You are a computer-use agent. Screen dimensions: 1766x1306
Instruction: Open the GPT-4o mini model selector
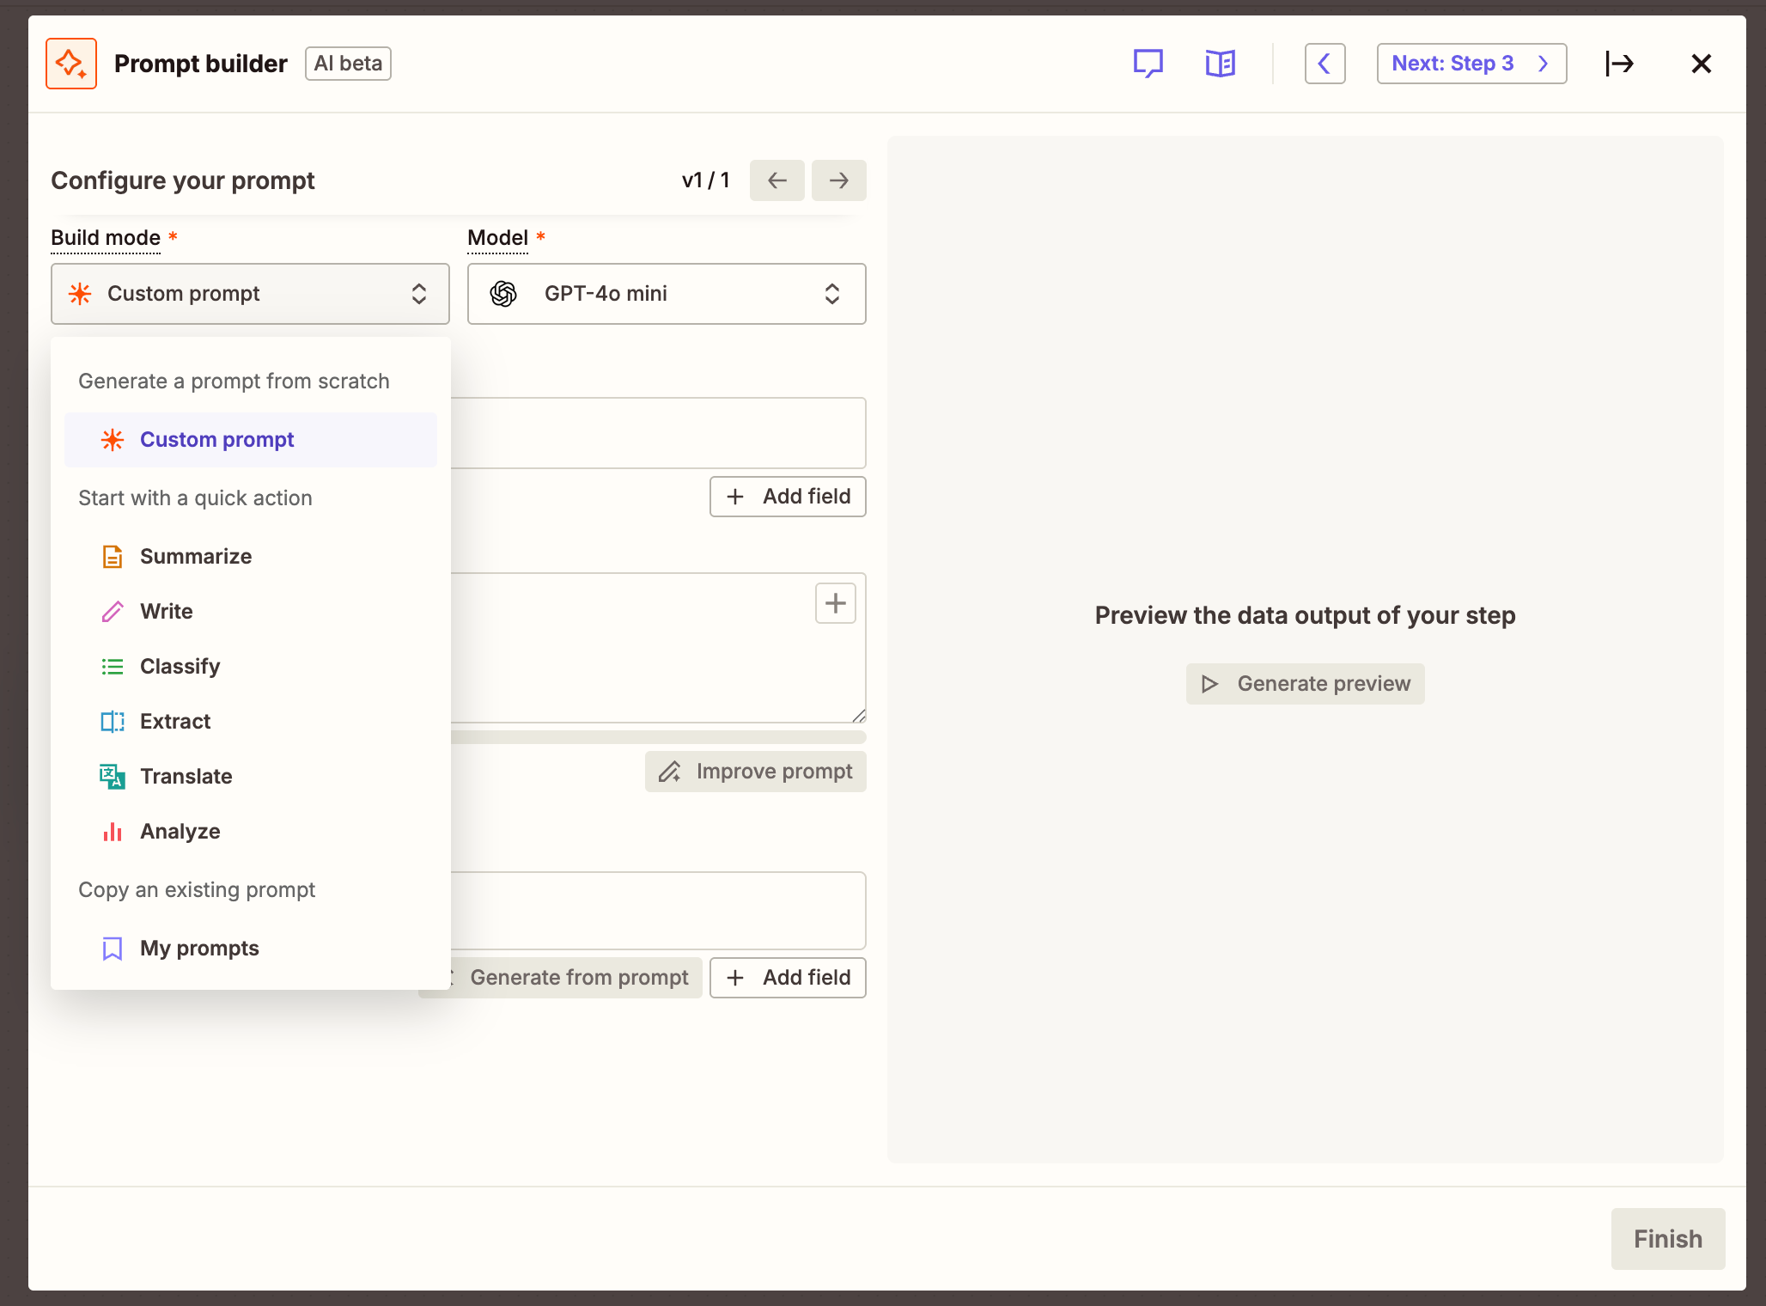pyautogui.click(x=667, y=294)
